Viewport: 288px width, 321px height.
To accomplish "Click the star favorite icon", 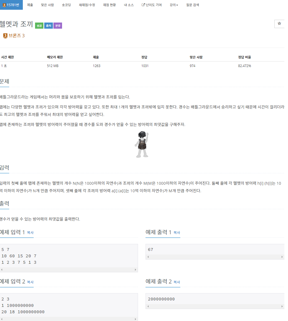I will [x=279, y=24].
